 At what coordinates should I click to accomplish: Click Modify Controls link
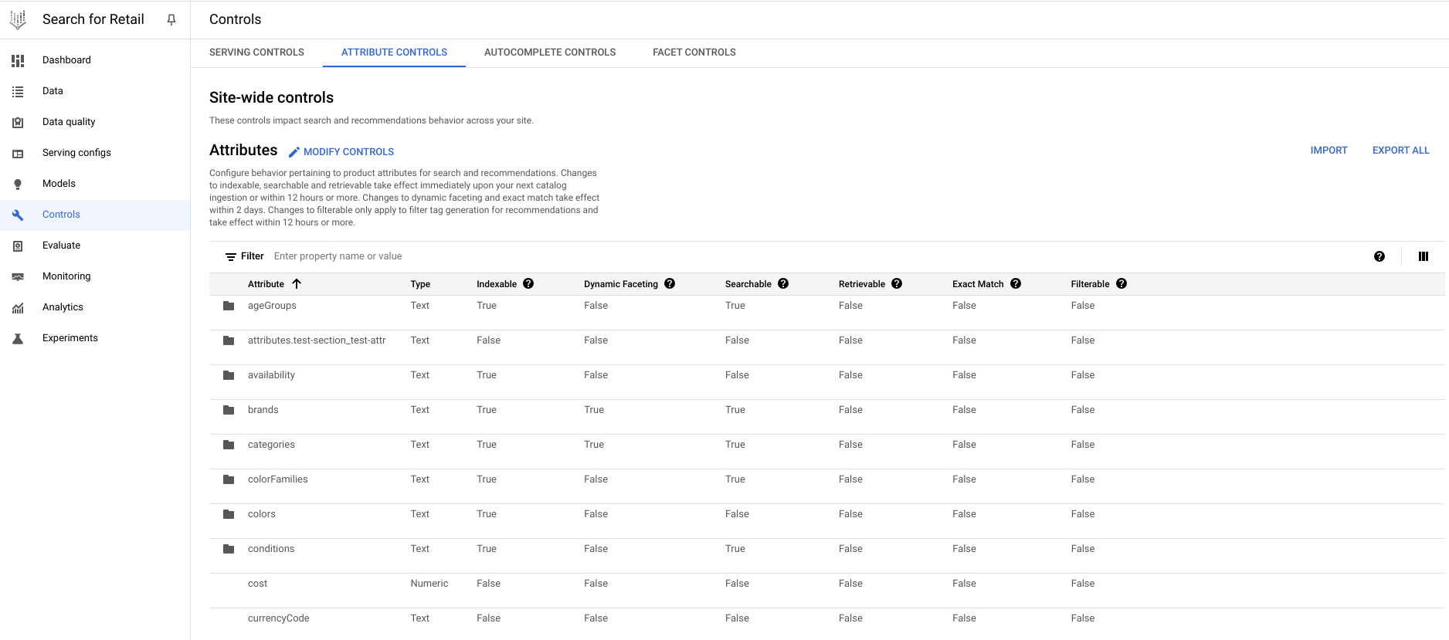coord(341,152)
